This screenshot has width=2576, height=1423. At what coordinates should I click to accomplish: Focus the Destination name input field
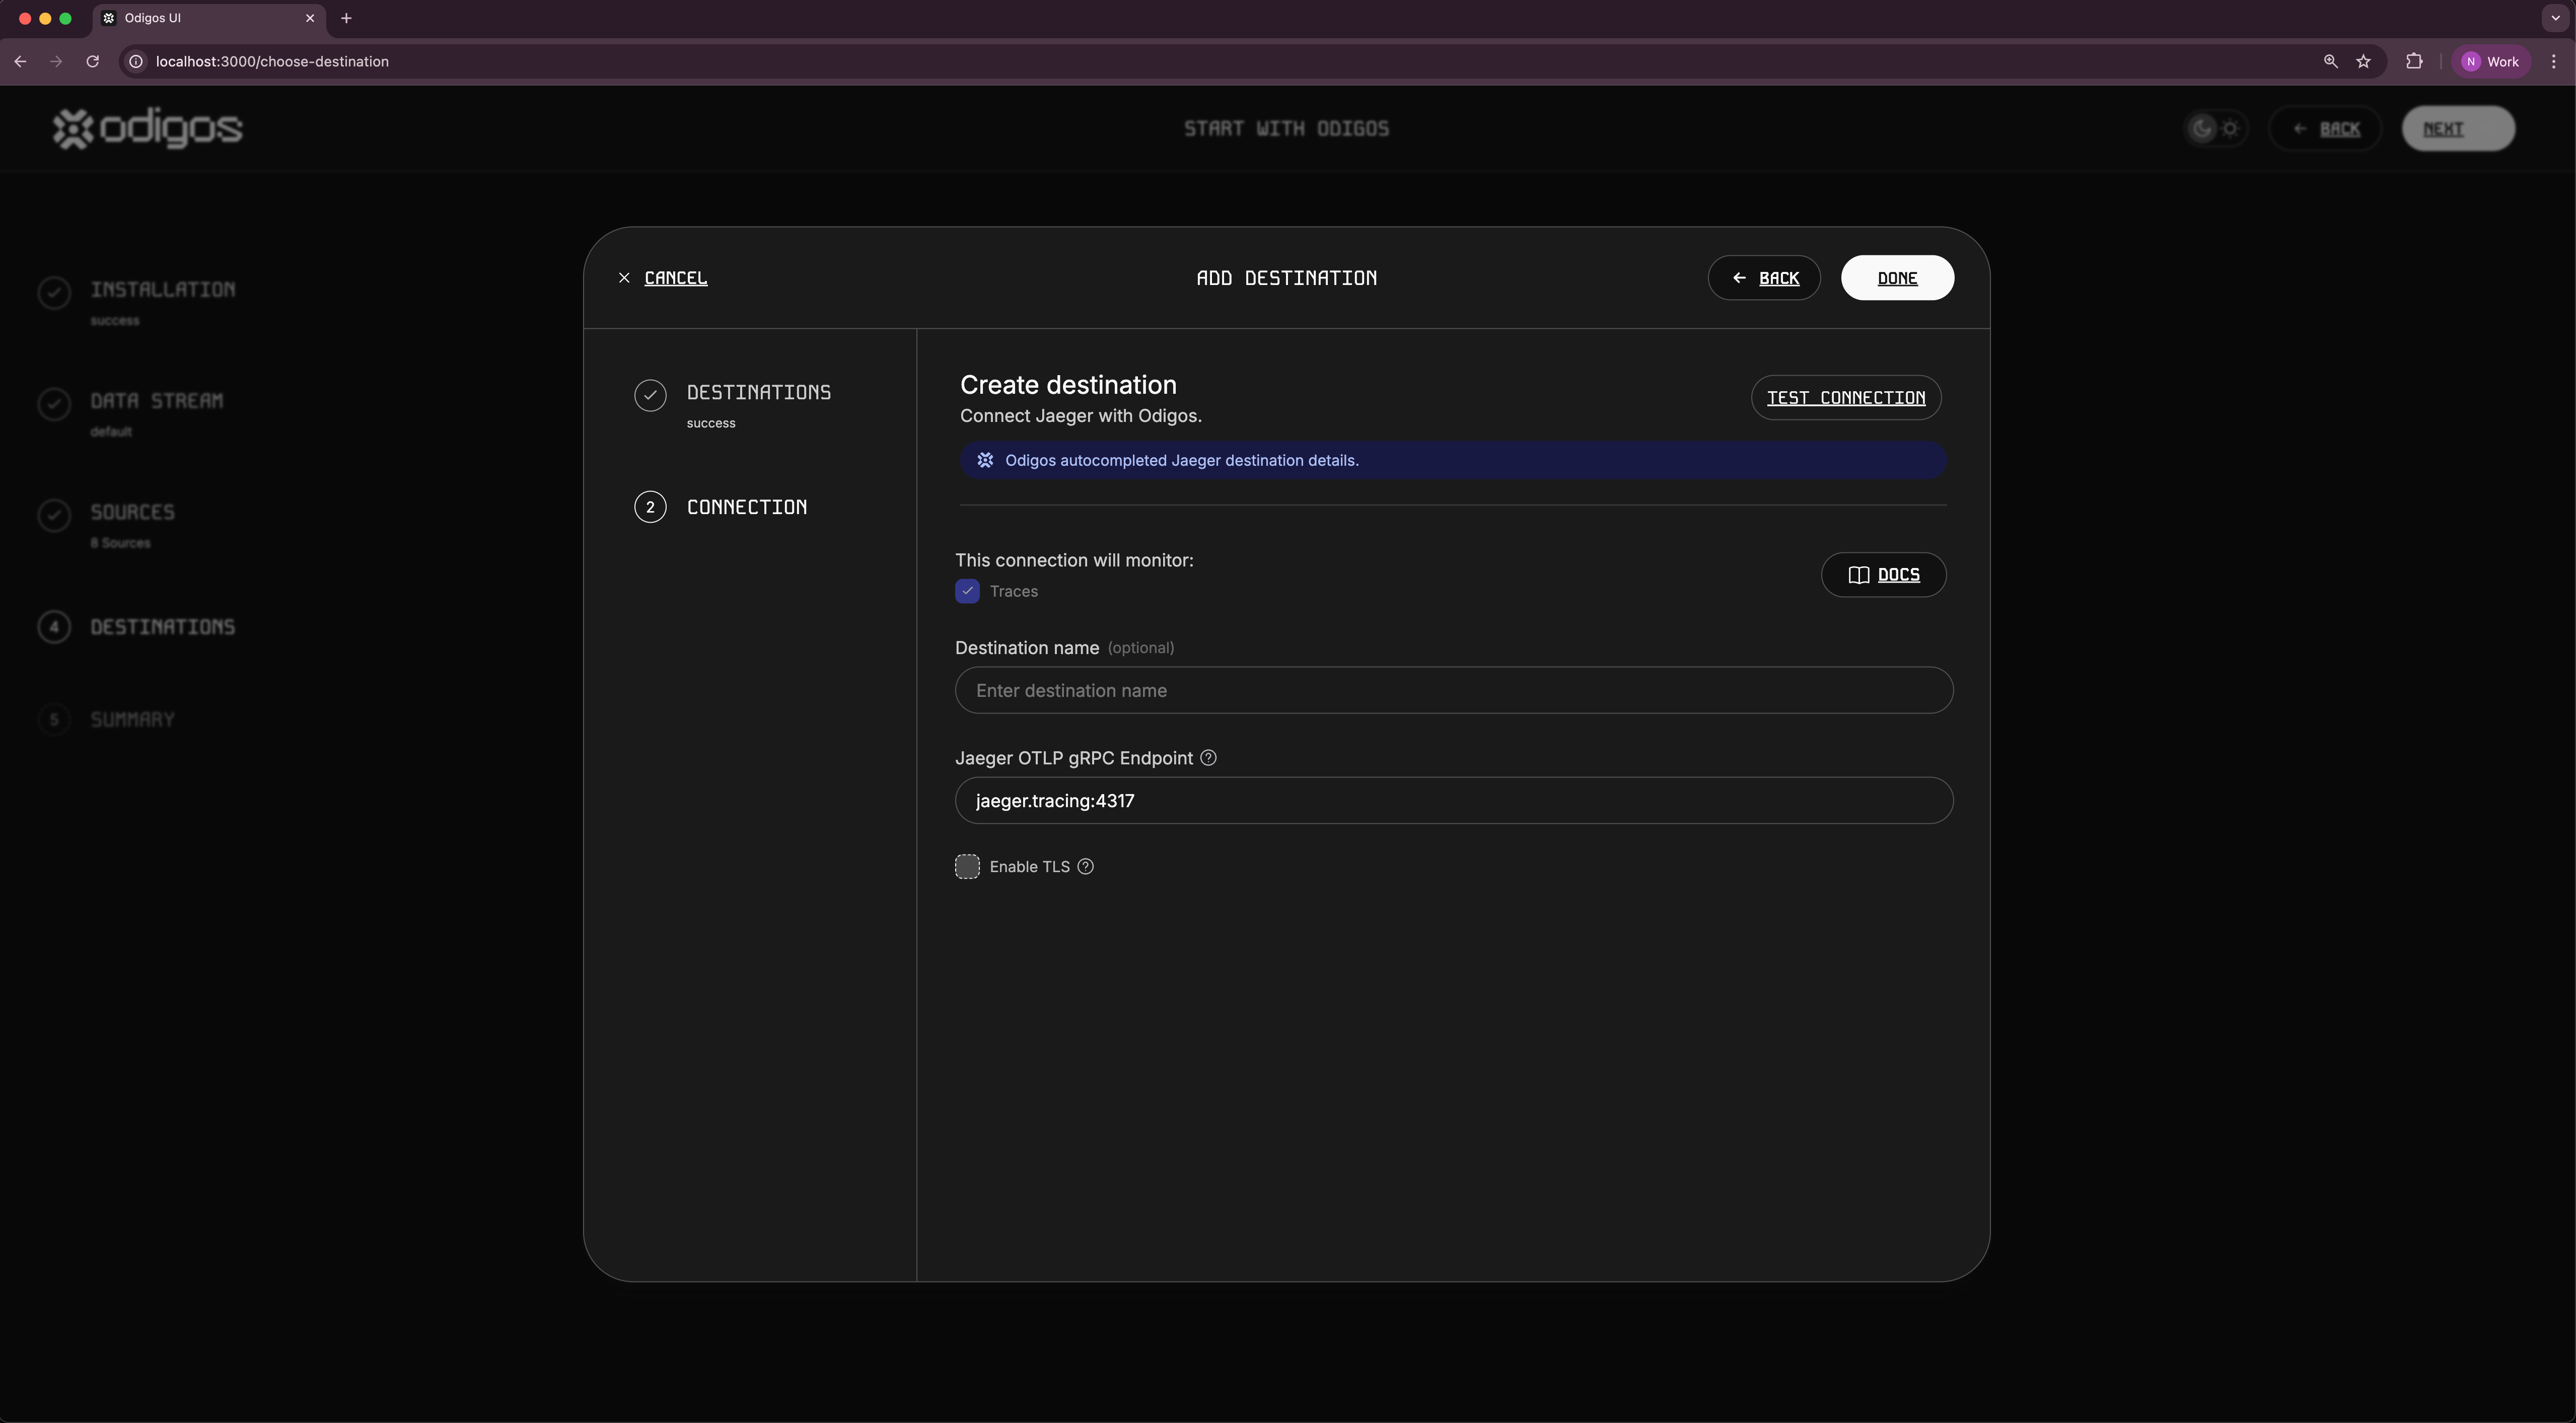point(1453,691)
